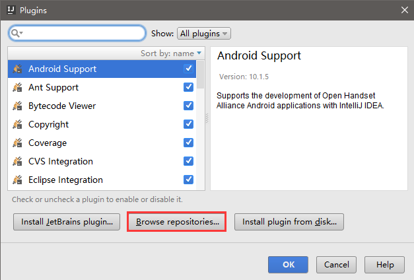Select CVS Integration in plugin list
This screenshot has width=414, height=280.
(x=61, y=161)
